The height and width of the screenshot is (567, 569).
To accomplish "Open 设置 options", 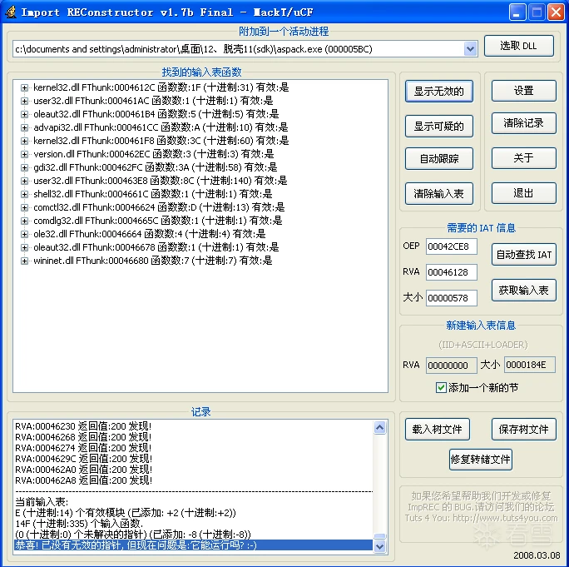I will tap(523, 91).
